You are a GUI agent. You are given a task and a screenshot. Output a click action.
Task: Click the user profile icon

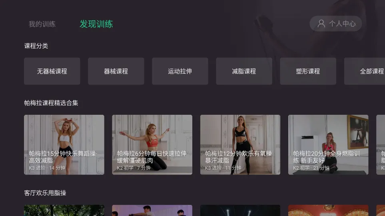point(321,24)
